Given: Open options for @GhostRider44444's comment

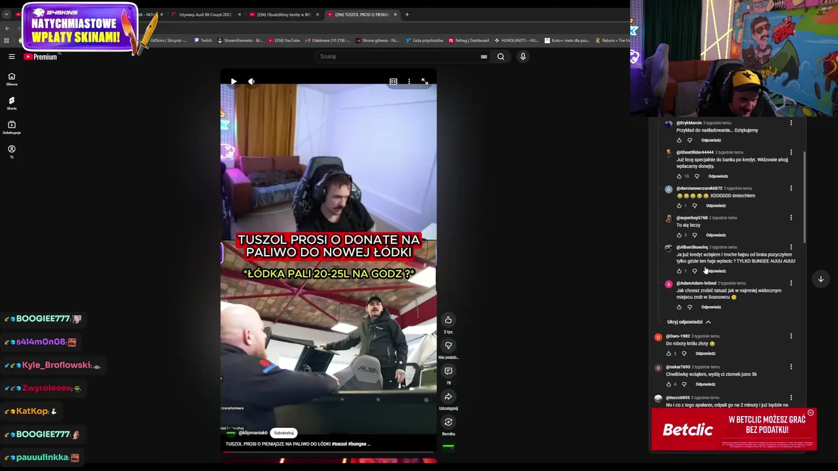Looking at the screenshot, I should tap(791, 152).
